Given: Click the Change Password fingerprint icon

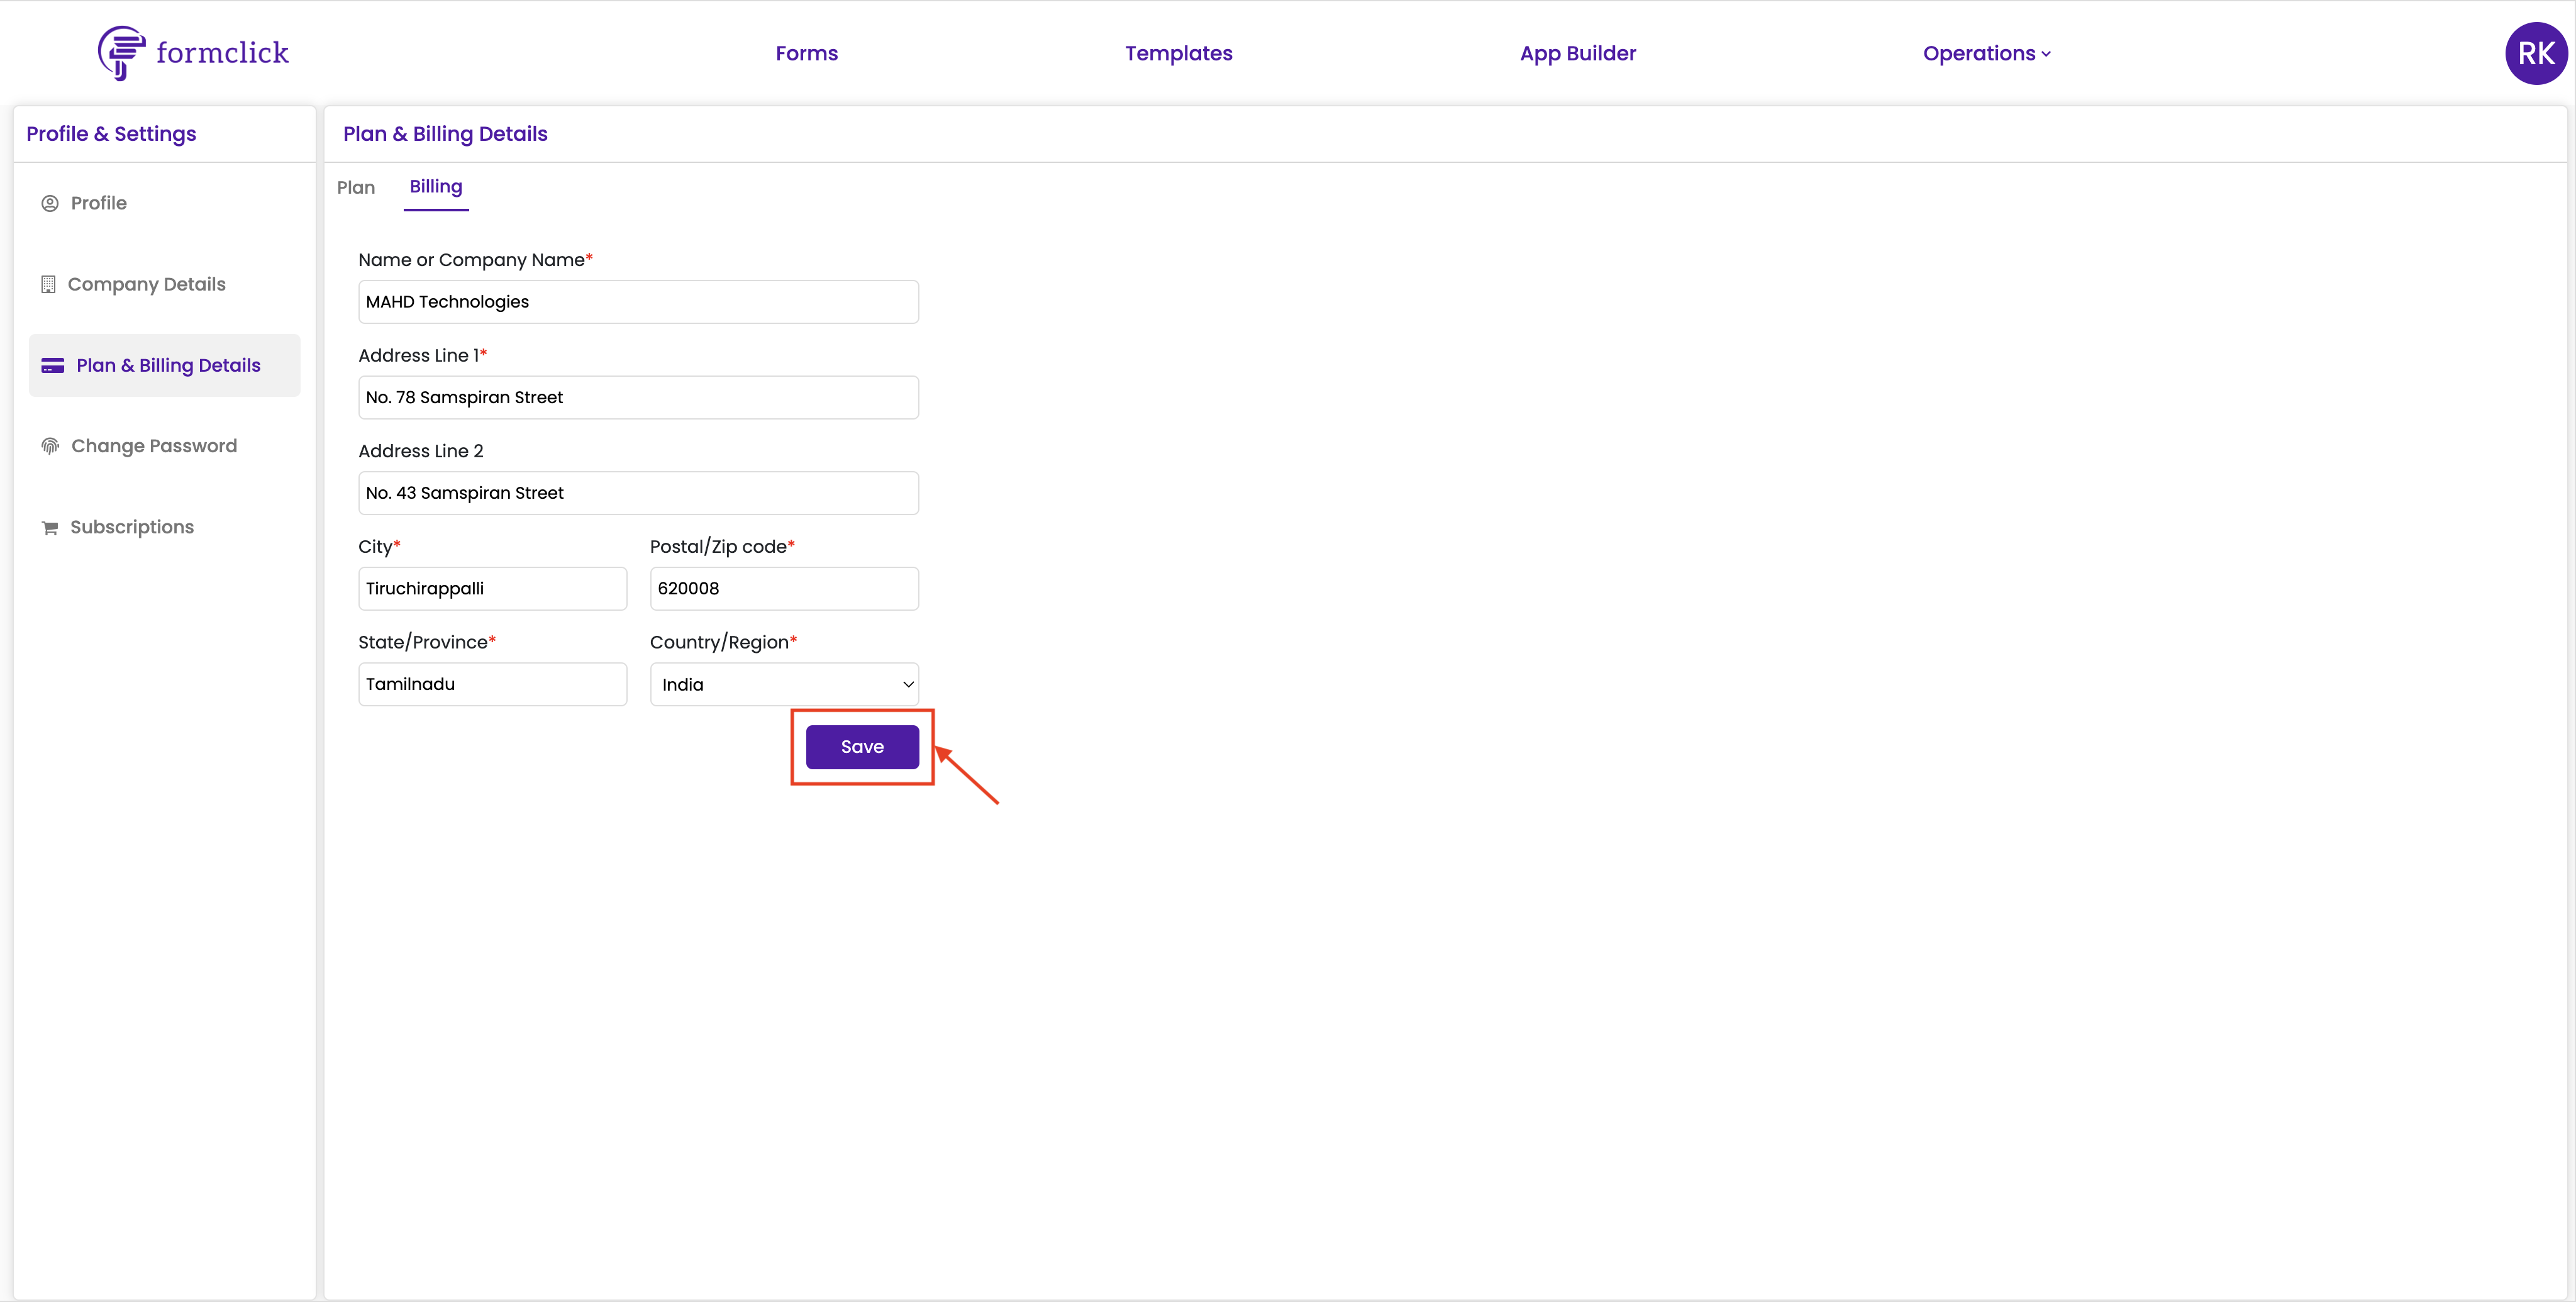Looking at the screenshot, I should tap(50, 446).
